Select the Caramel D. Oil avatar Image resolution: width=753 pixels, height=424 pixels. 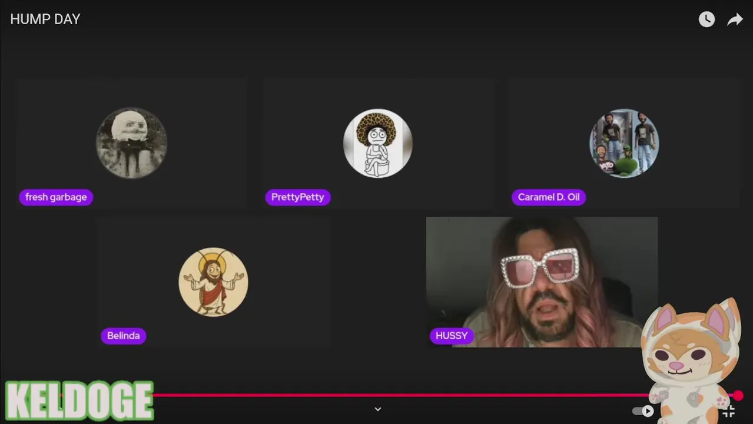624,143
